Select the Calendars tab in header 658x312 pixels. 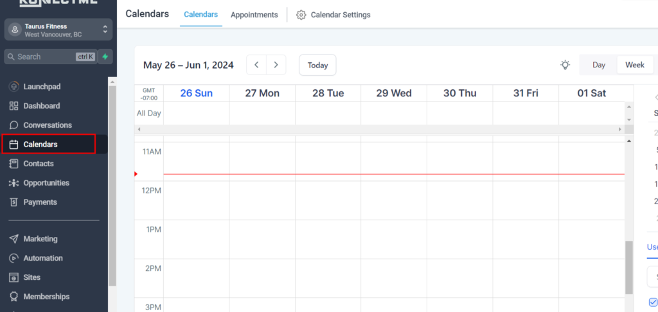(200, 14)
